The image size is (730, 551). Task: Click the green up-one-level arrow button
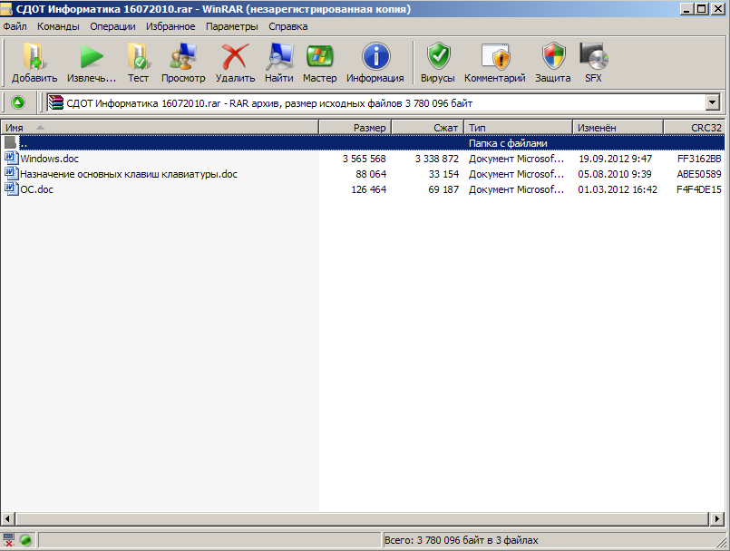(18, 102)
